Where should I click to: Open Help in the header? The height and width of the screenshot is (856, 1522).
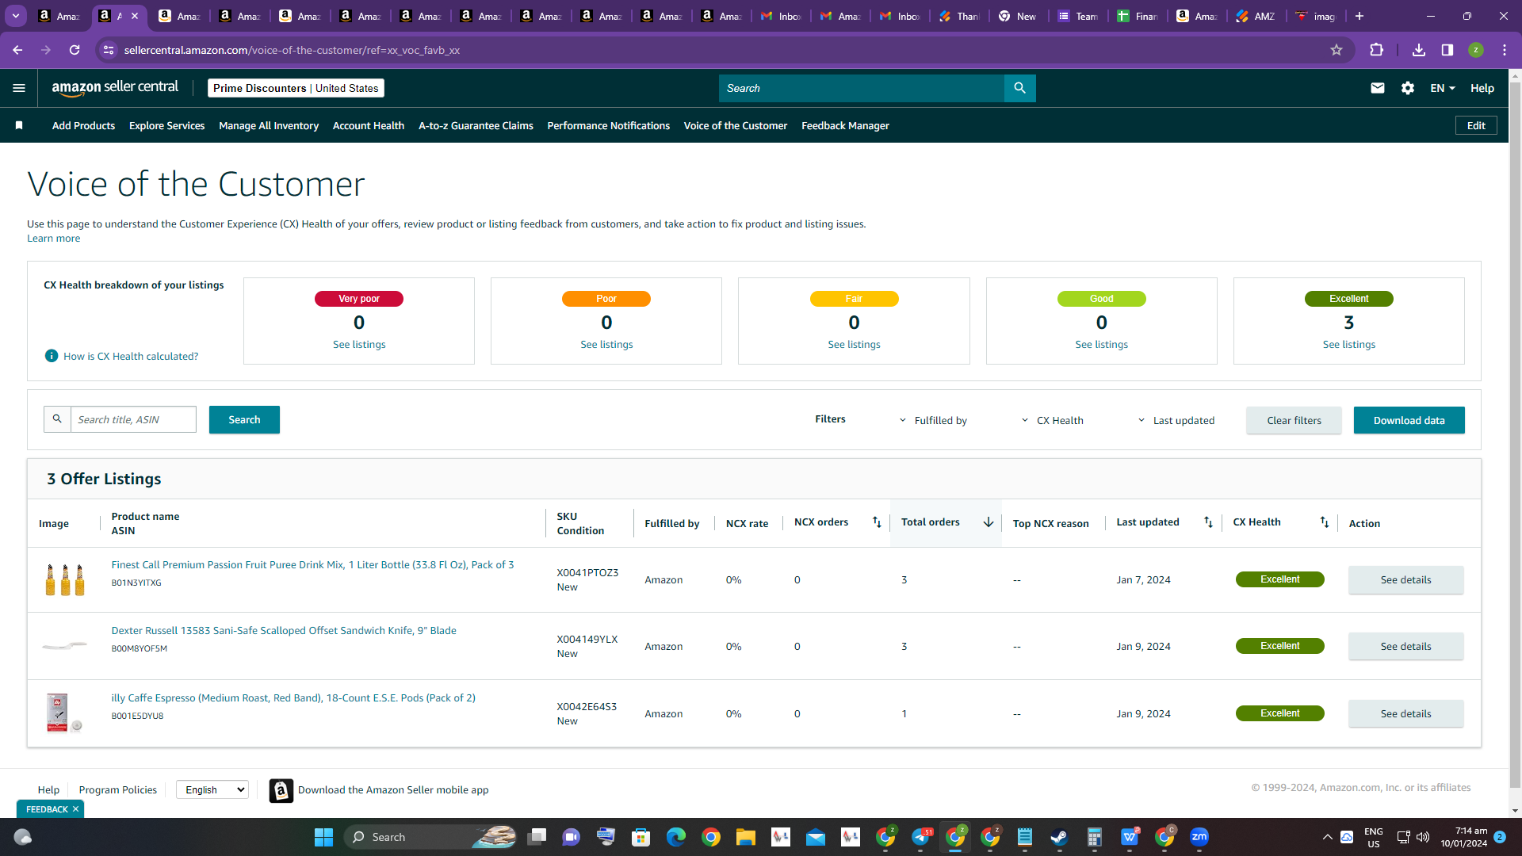[1482, 88]
